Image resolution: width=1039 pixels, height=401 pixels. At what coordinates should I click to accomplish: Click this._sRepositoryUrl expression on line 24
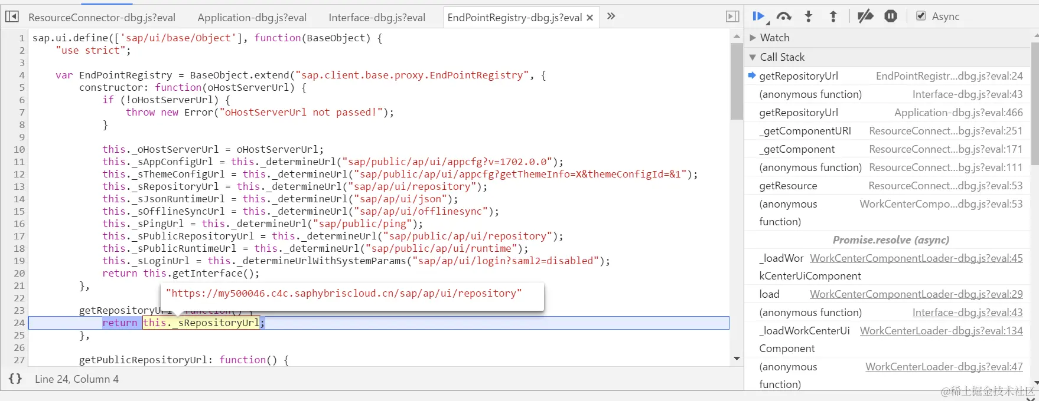(201, 323)
